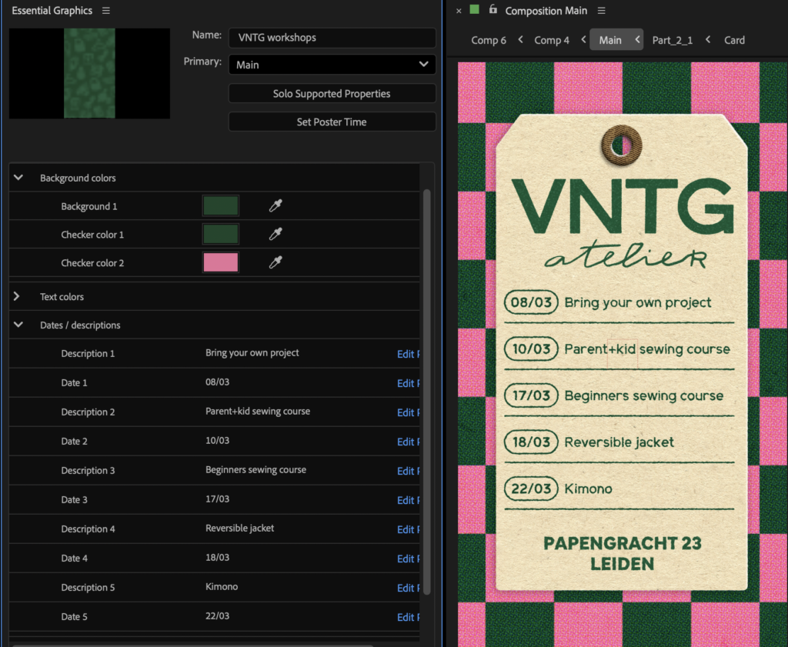Close the Composition Main panel tab
The height and width of the screenshot is (647, 788).
[x=459, y=11]
